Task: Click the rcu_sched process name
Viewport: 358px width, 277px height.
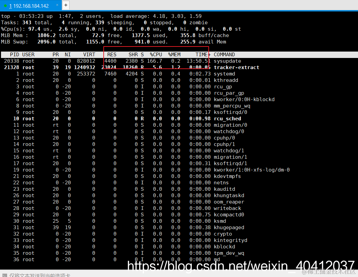Action: pyautogui.click(x=227, y=119)
